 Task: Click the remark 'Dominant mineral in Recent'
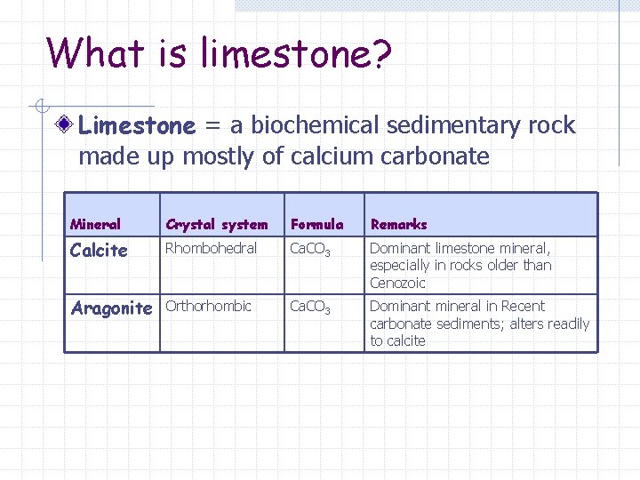457,306
